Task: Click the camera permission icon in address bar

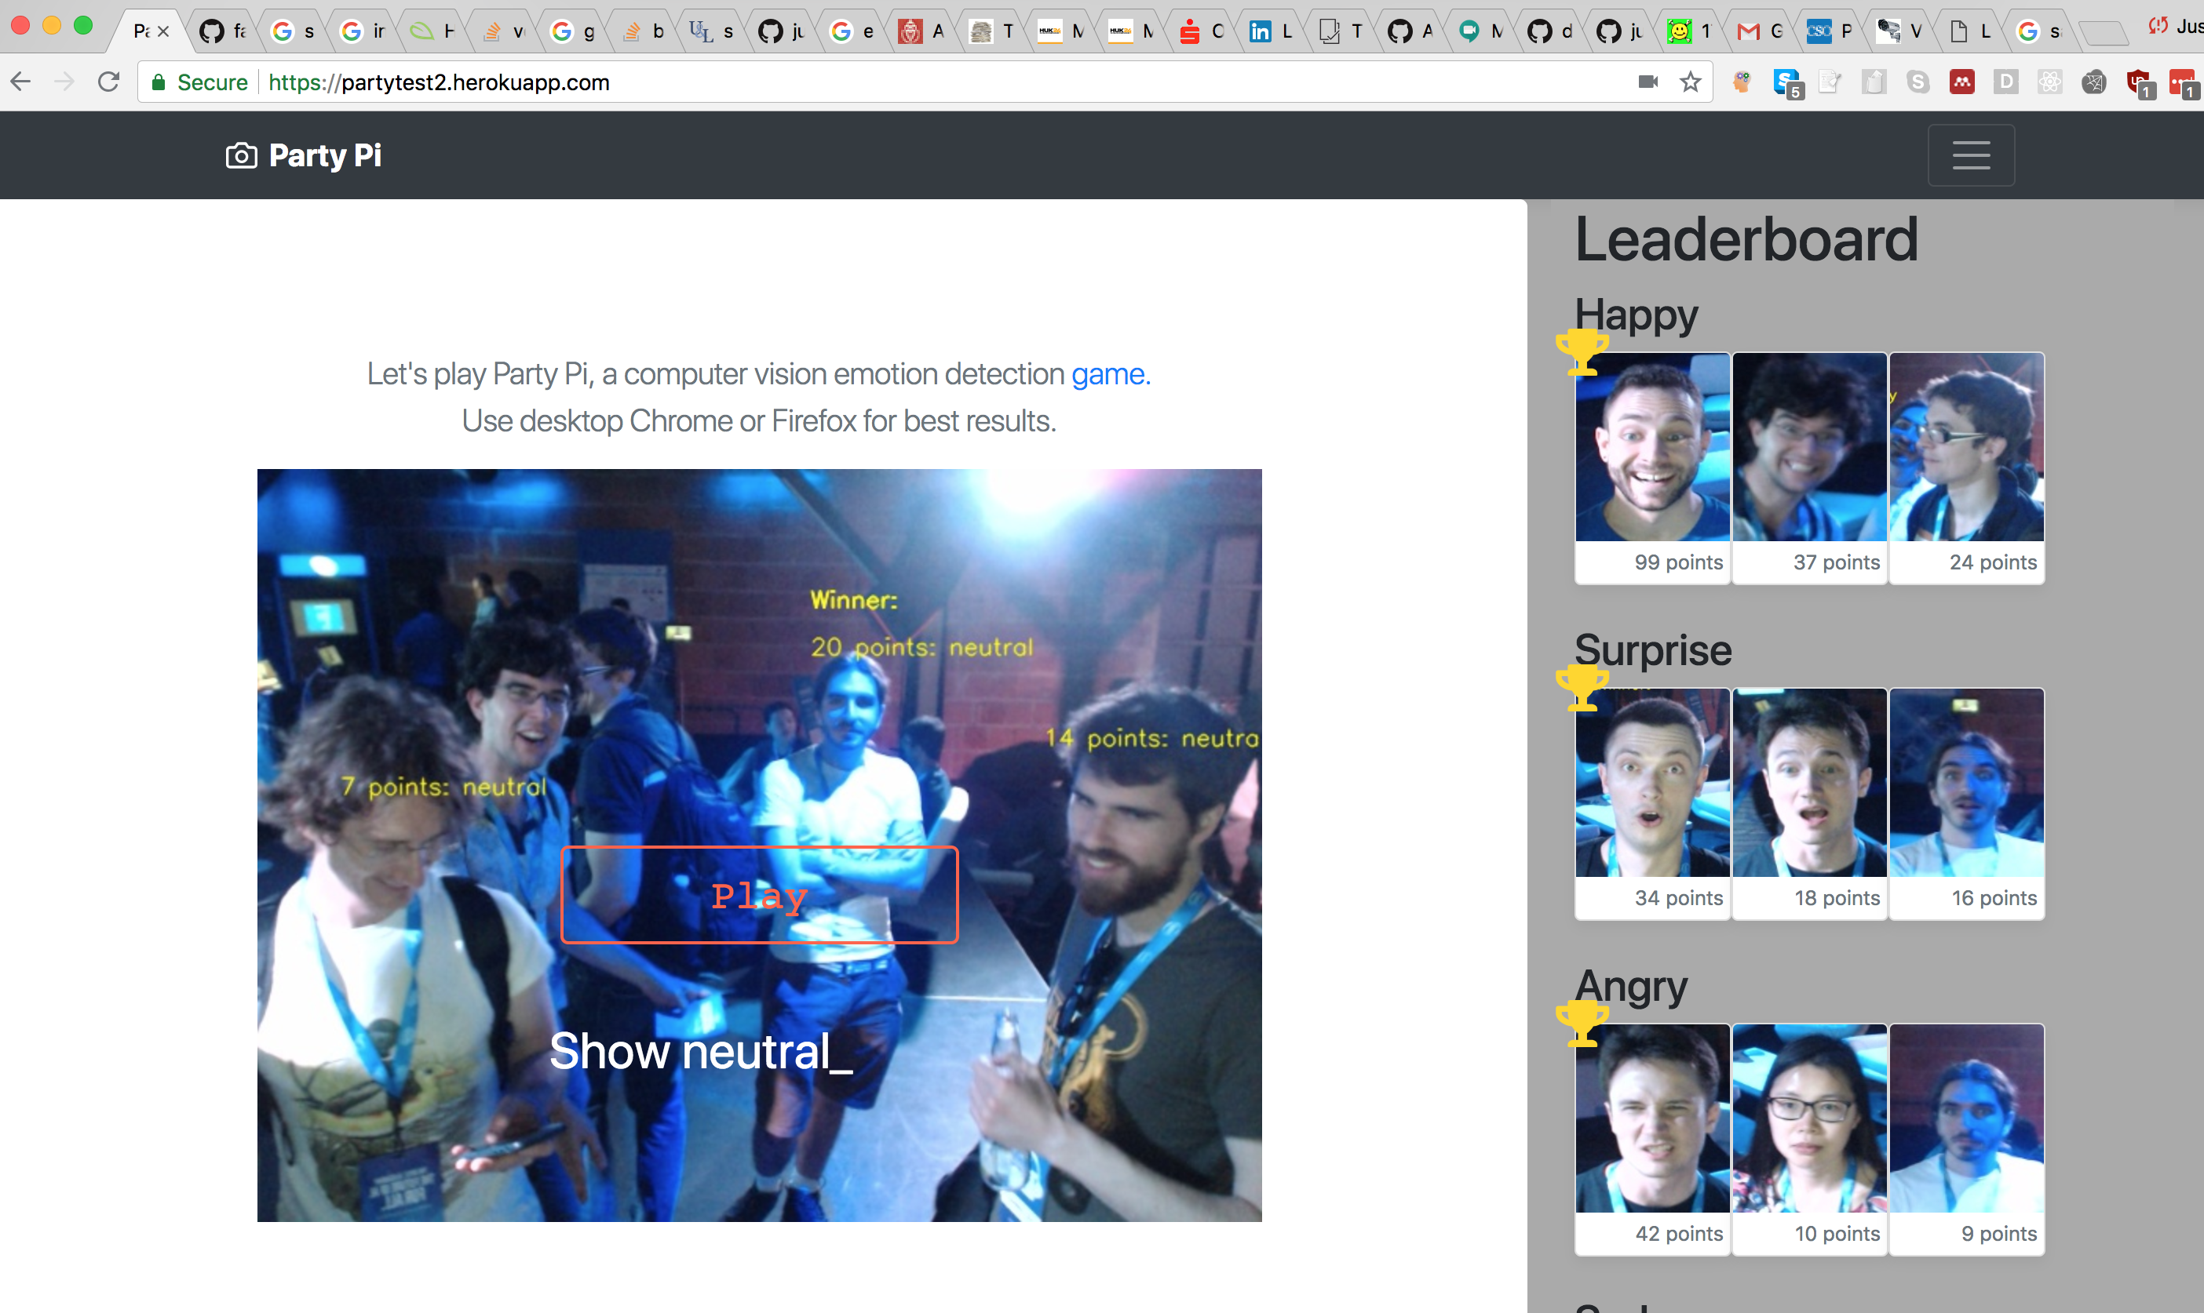Action: (x=1648, y=82)
